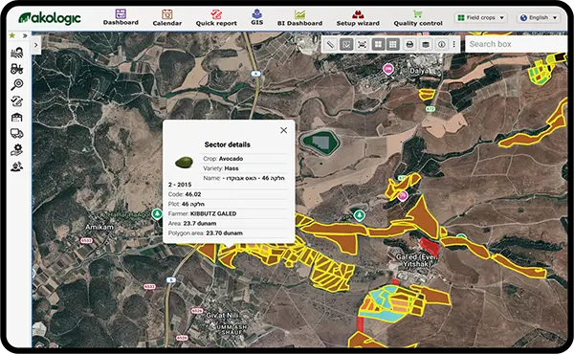Open the English language dropdown

[538, 17]
